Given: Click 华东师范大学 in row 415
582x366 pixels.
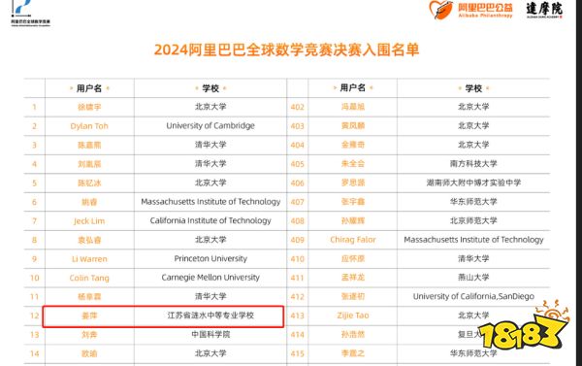Looking at the screenshot, I should (473, 353).
